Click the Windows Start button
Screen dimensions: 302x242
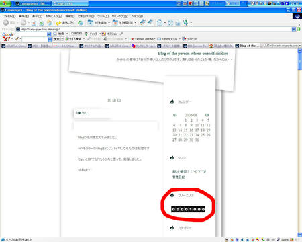point(5,3)
